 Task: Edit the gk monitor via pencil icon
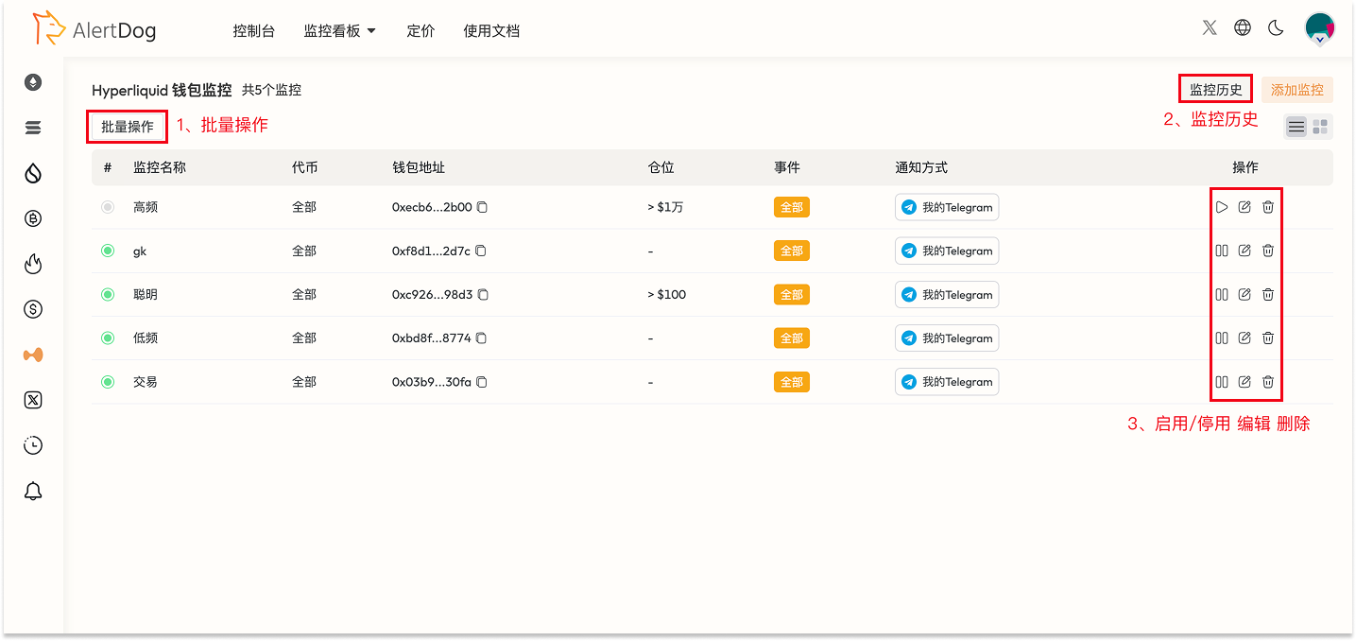pos(1244,251)
